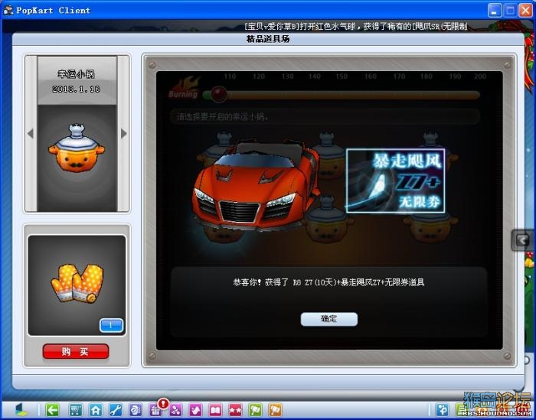Click the orange R8 Z7 kart image
This screenshot has width=536, height=420.
click(256, 187)
